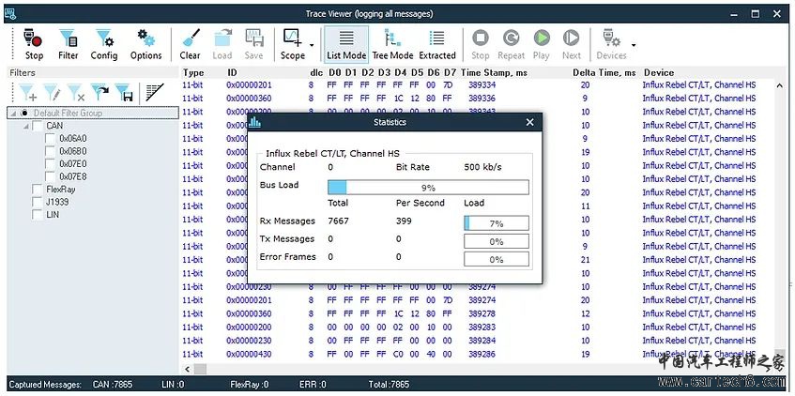Viewport: 795px width, 396px height.
Task: Click the Device column header
Action: point(659,73)
